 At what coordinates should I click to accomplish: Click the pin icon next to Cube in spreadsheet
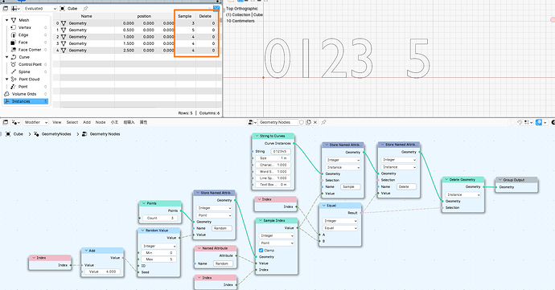pyautogui.click(x=85, y=9)
